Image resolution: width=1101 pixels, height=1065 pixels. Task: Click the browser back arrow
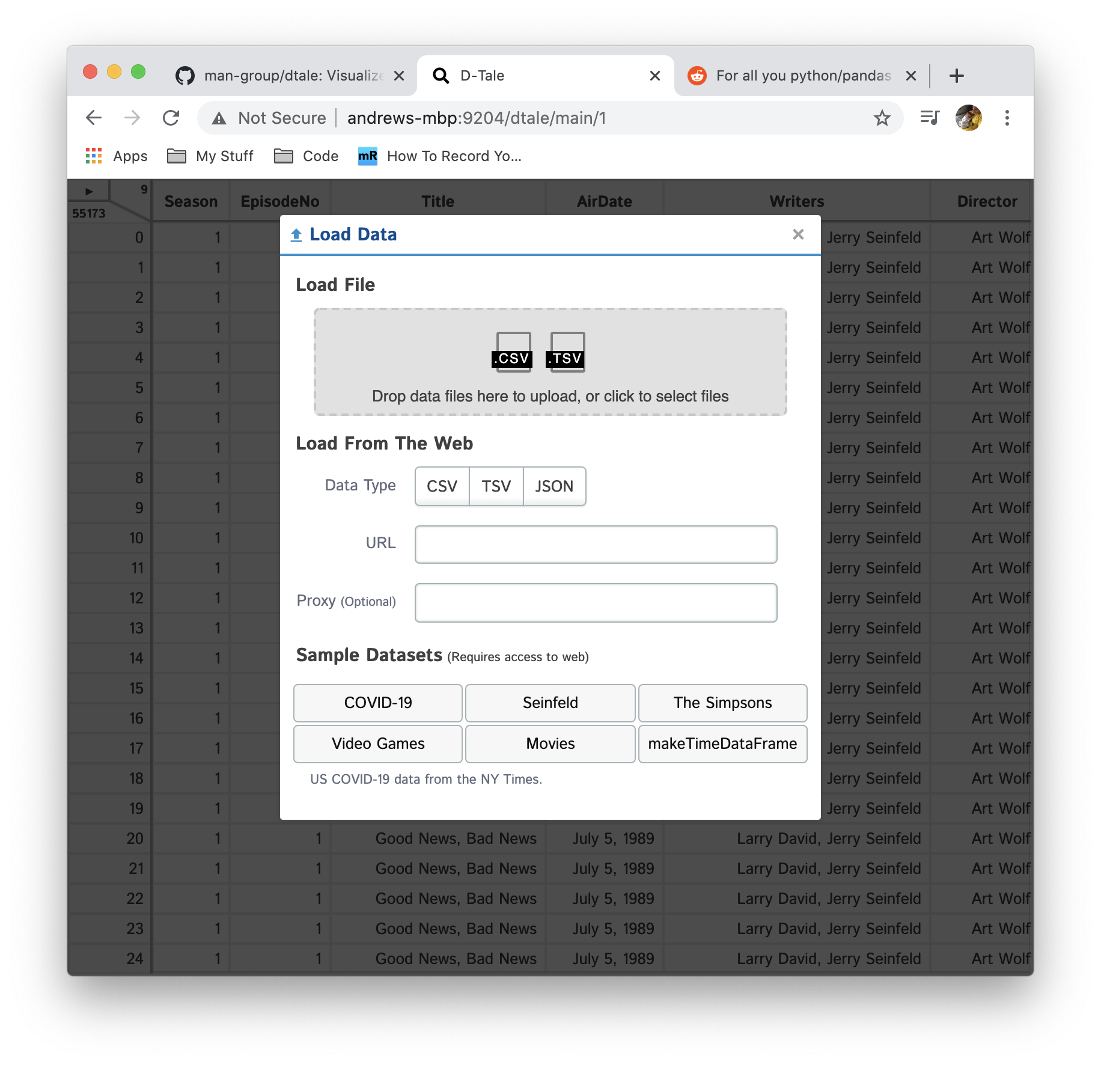point(94,118)
